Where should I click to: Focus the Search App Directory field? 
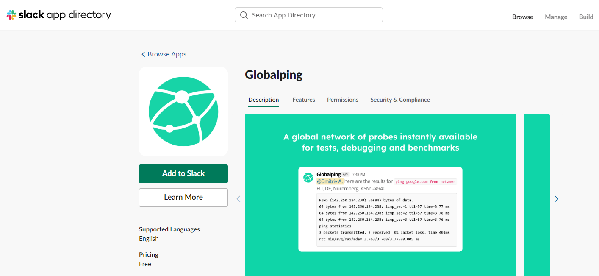[313, 15]
